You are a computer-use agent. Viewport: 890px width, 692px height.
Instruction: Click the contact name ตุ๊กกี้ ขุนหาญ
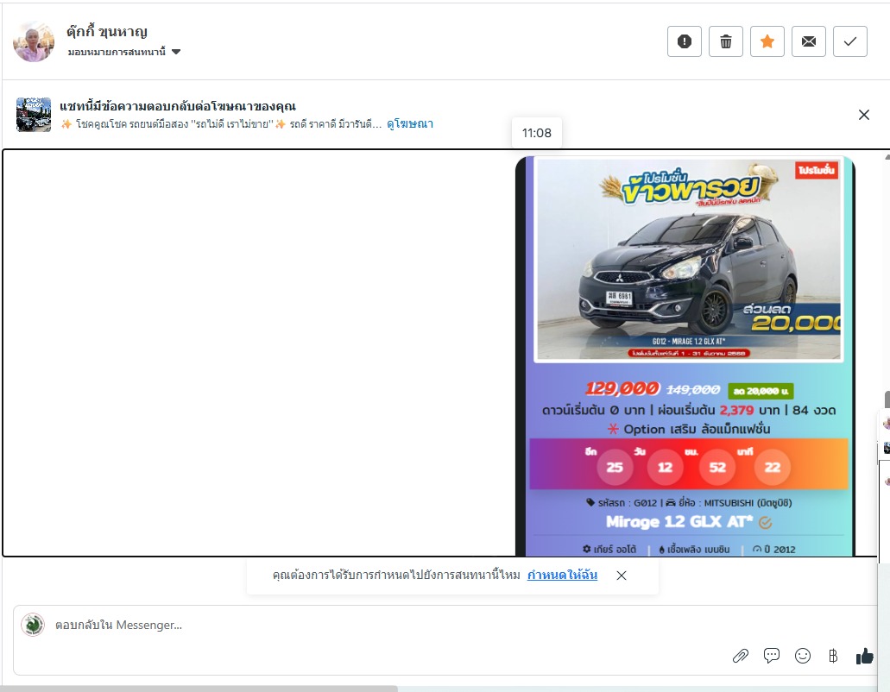(x=107, y=32)
